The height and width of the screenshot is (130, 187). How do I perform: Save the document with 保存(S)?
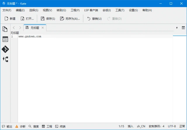click(x=48, y=19)
